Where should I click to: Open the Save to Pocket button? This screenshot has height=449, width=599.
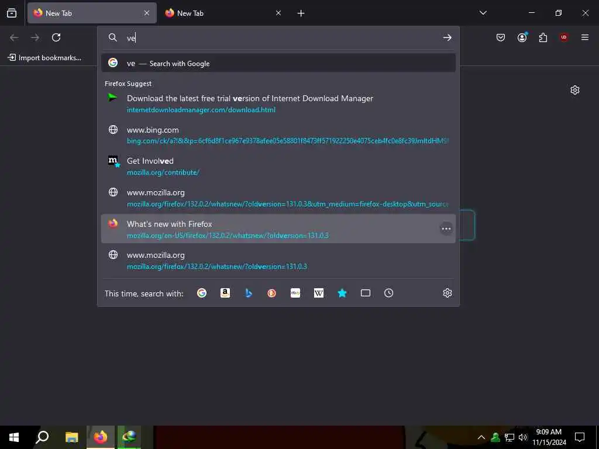501,37
